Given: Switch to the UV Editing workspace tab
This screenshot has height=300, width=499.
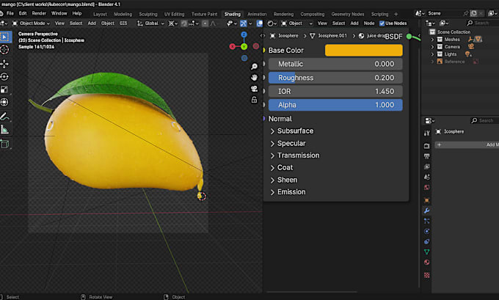Looking at the screenshot, I should tap(174, 14).
